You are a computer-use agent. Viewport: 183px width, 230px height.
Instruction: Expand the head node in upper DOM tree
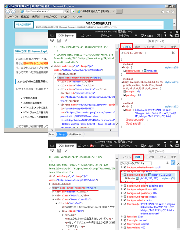pyautogui.click(x=55, y=74)
